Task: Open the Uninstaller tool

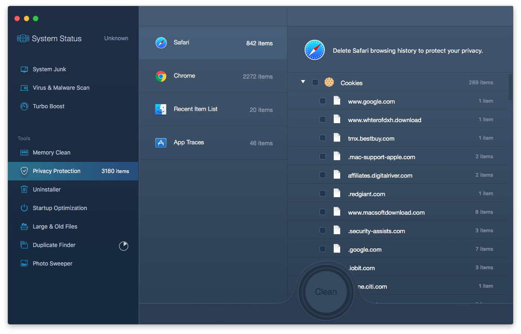Action: tap(73, 189)
